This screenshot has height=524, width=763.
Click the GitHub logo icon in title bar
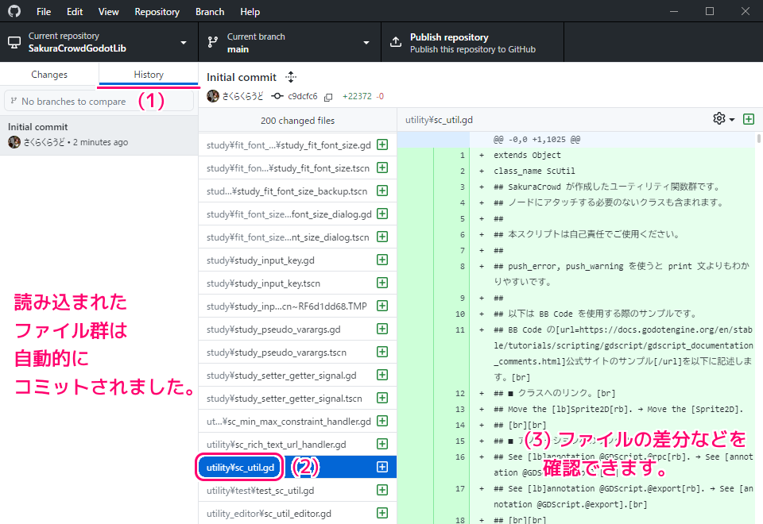14,11
